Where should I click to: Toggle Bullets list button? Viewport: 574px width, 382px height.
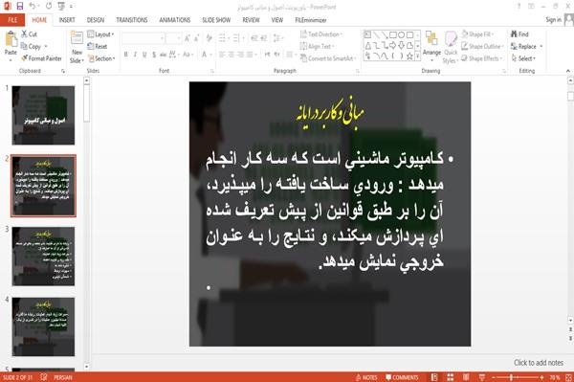tap(223, 38)
